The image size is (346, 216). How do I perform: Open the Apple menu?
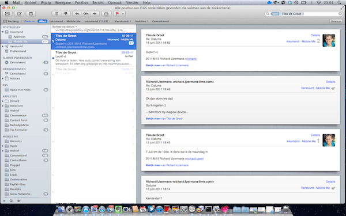(x=6, y=3)
